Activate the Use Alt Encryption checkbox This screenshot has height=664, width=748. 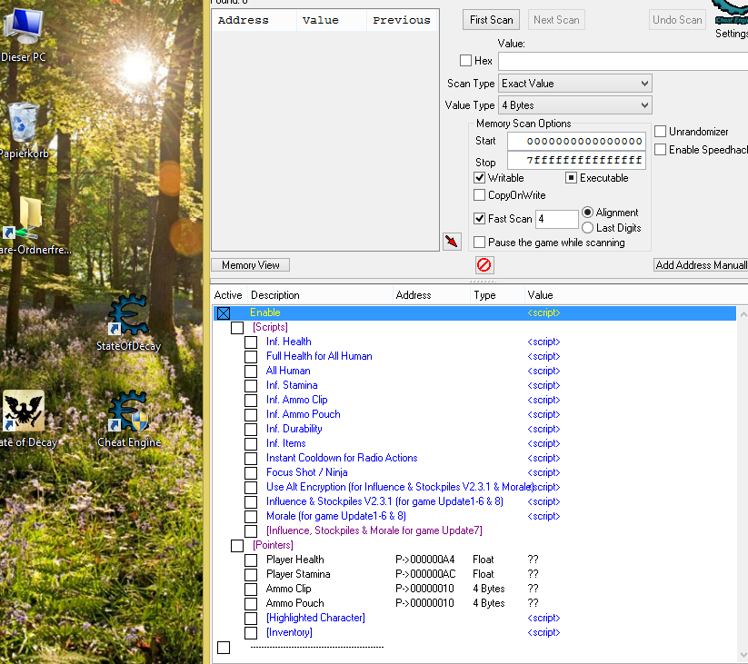[x=251, y=488]
